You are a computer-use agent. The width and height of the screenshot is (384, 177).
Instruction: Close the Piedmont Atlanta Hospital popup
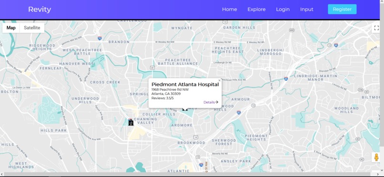220,80
